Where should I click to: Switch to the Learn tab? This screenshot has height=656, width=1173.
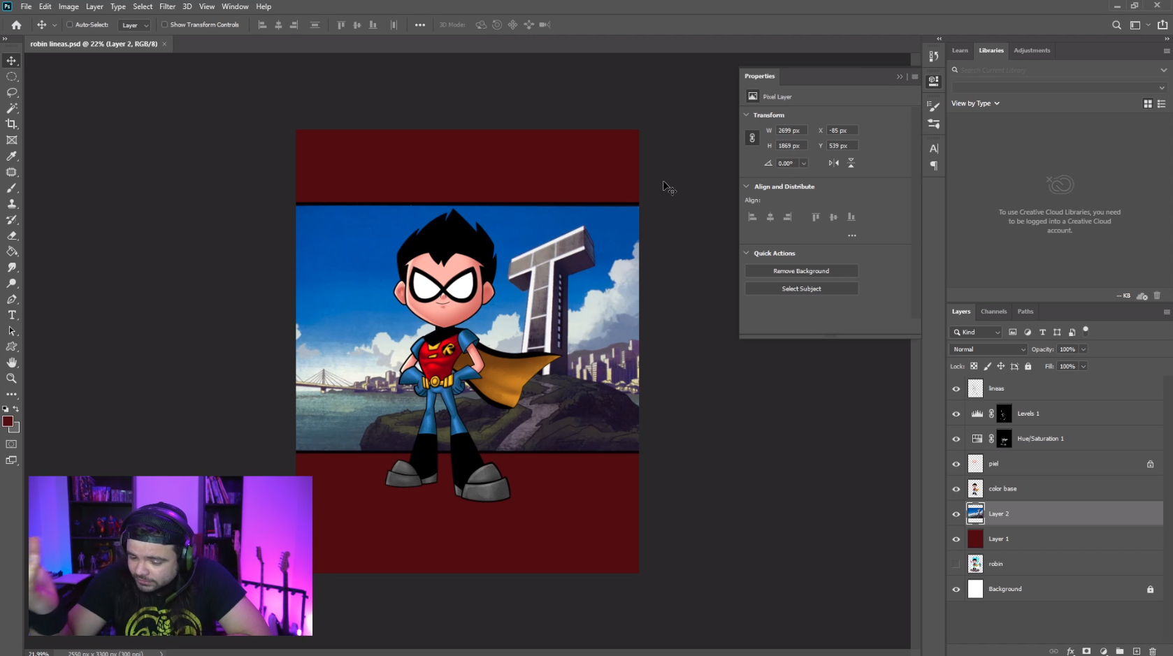point(960,50)
